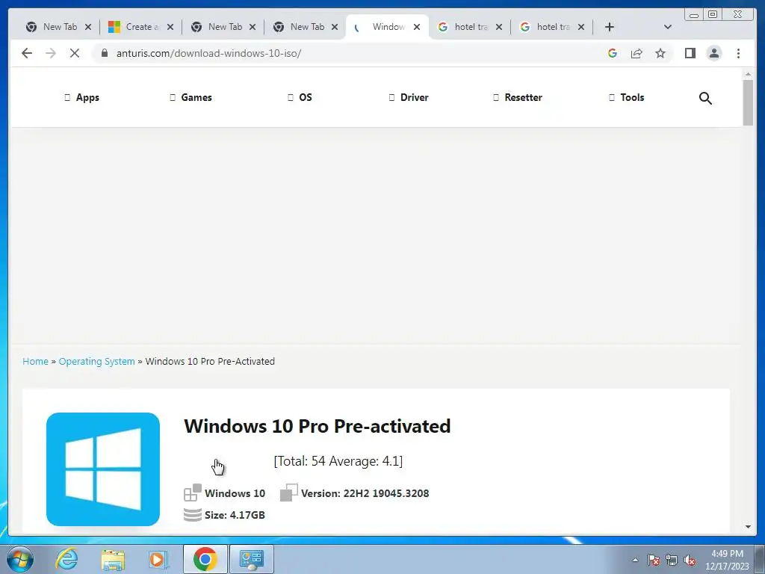
Task: Open the Apps menu
Action: click(x=82, y=98)
